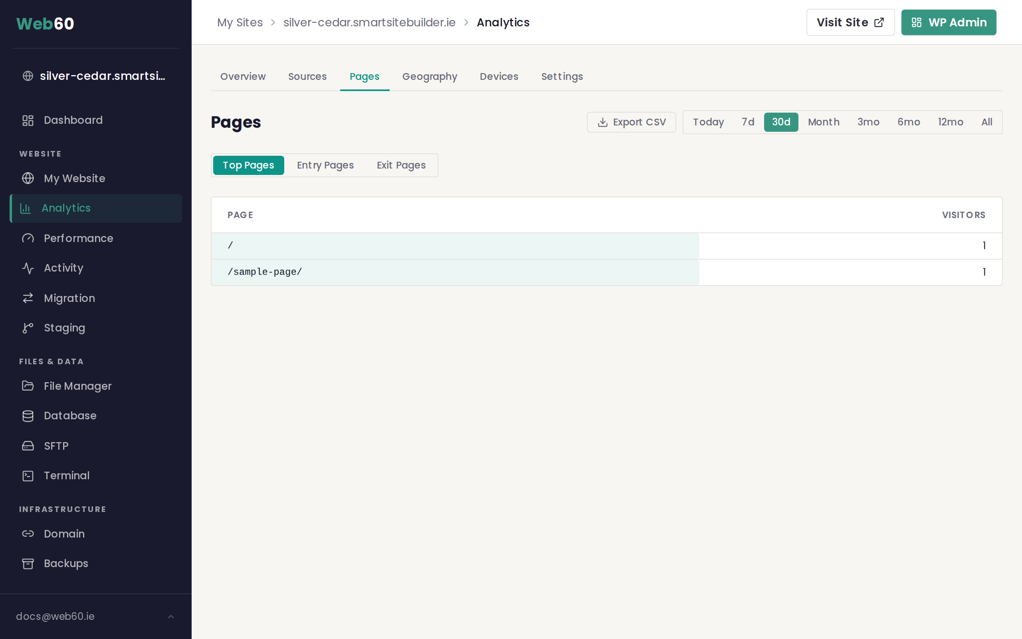Image resolution: width=1022 pixels, height=639 pixels.
Task: Click the /sample-page/ table row
Action: pos(606,272)
